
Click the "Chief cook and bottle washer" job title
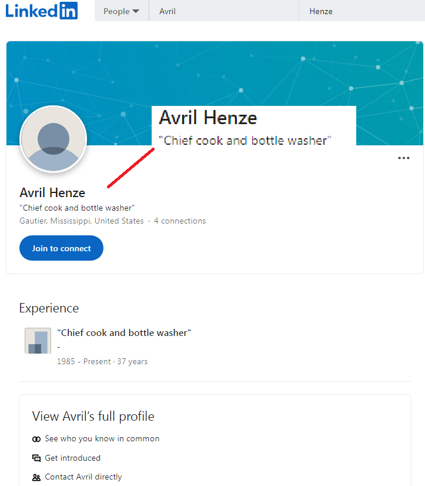[x=124, y=332]
